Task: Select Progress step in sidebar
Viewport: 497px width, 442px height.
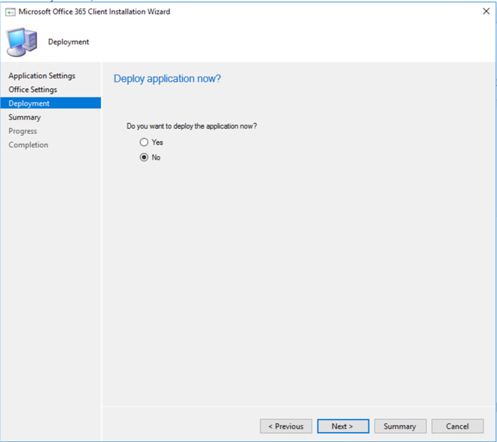Action: (x=22, y=131)
